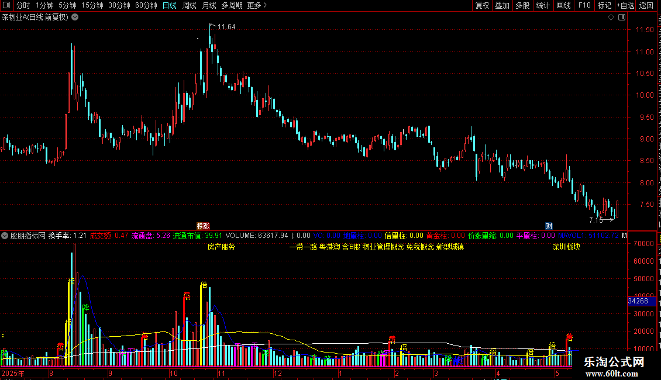Screen dimensions: 661x380
Task: Click the 7.15 low price annotation
Action: point(595,220)
